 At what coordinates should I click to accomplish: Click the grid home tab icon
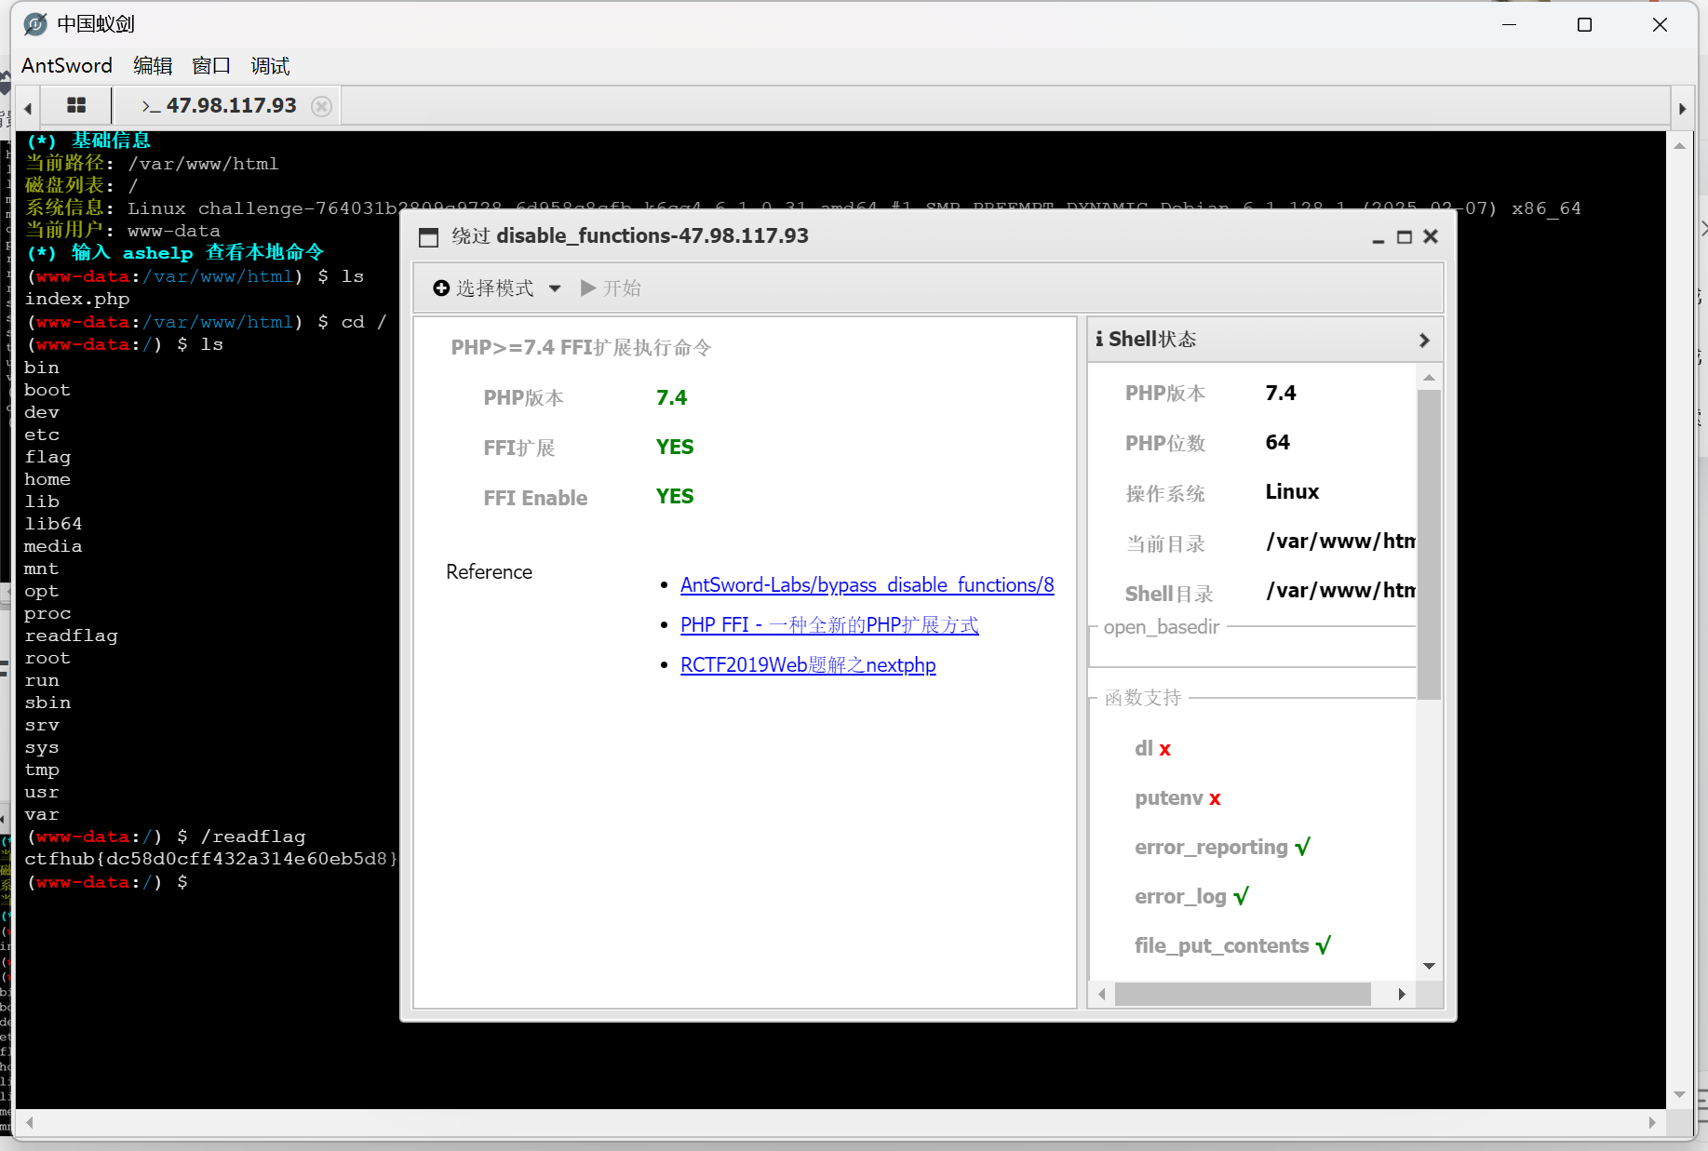point(76,105)
